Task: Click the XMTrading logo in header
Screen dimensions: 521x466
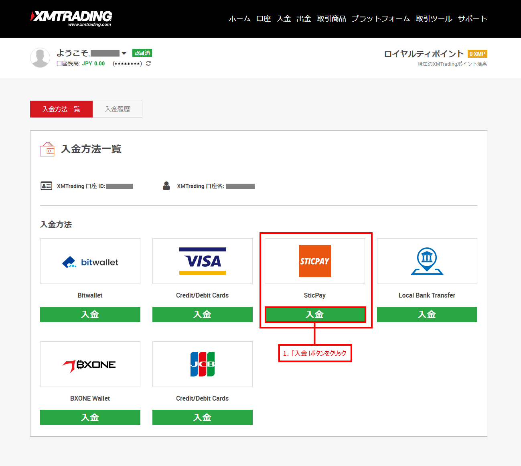Action: [x=71, y=18]
